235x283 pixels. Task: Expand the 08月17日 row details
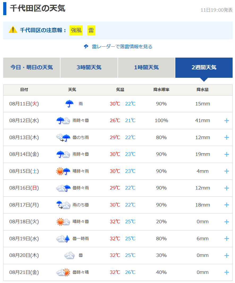pos(227,205)
